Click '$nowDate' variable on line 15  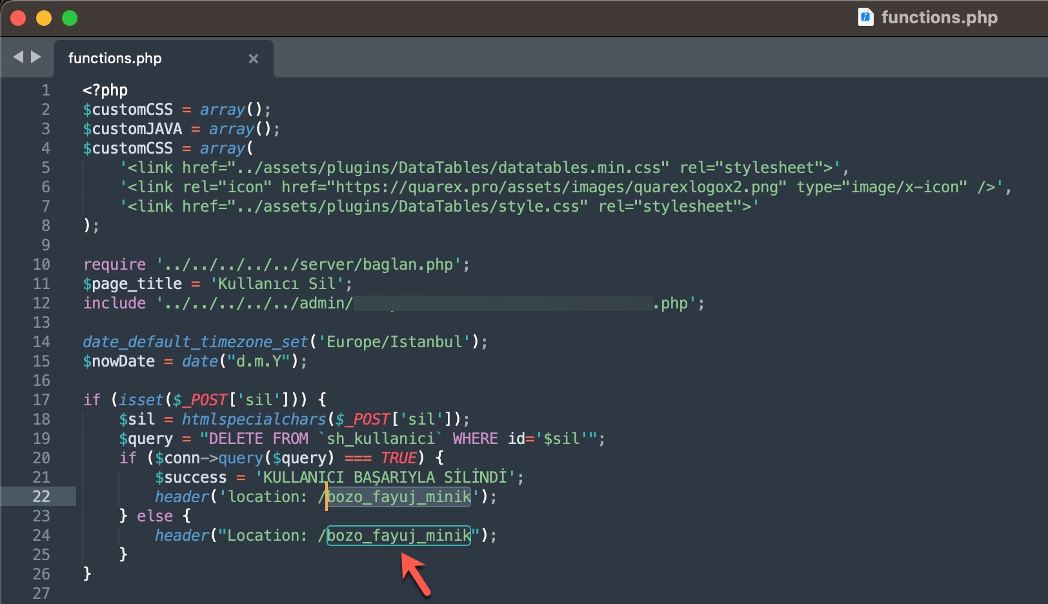[x=119, y=361]
